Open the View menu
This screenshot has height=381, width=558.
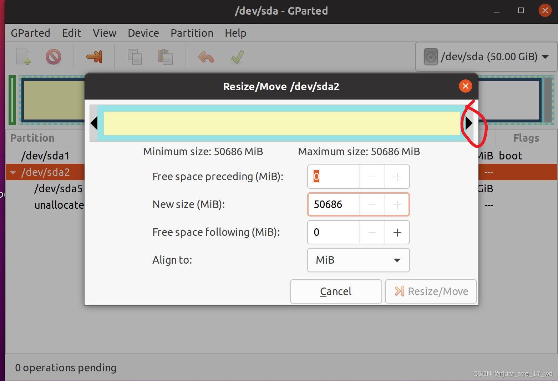(105, 33)
